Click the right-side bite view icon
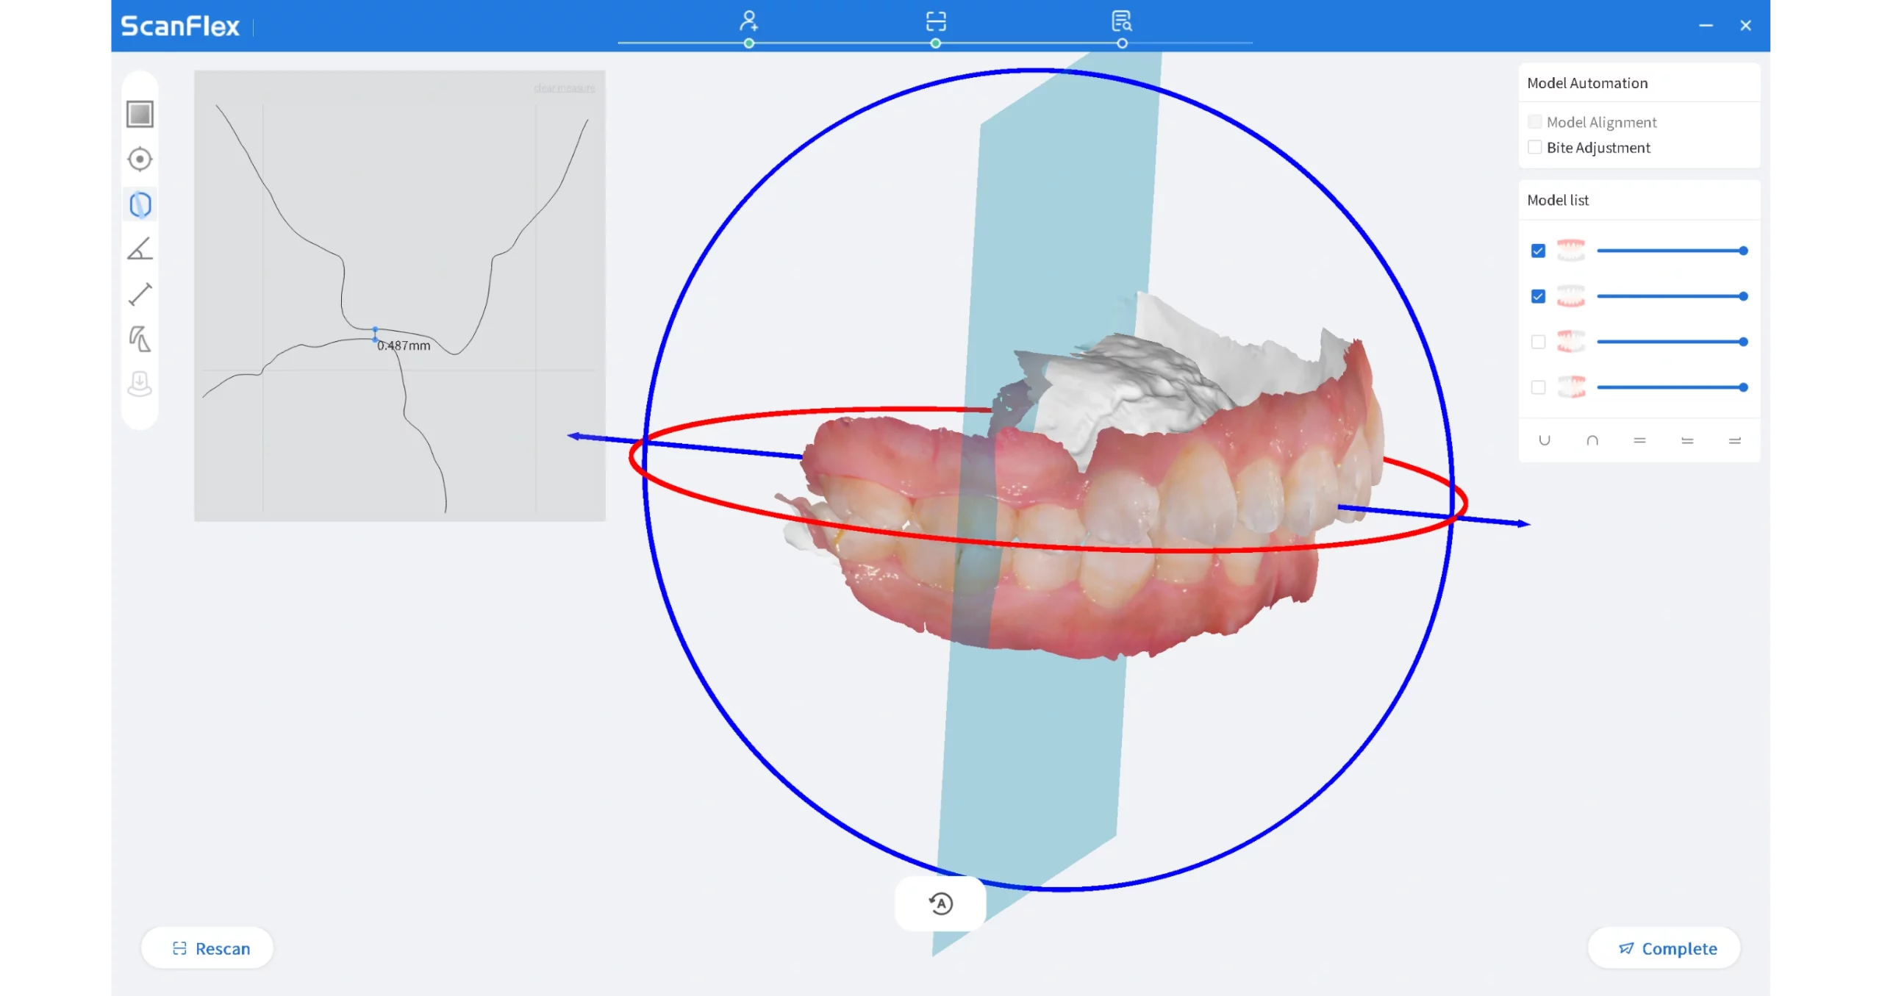 (1735, 440)
